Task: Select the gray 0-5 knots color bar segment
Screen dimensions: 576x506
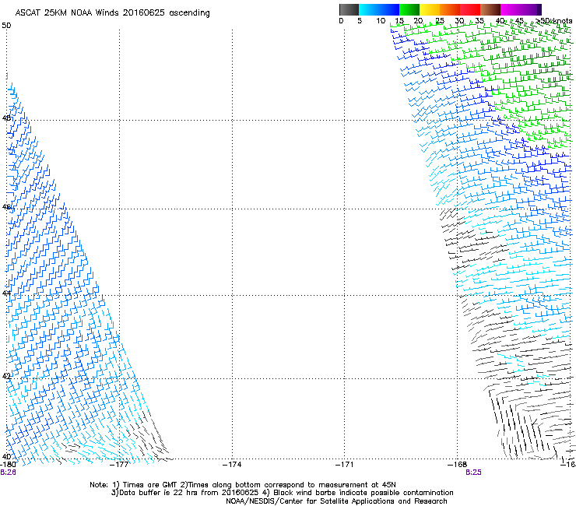Action: [x=349, y=9]
